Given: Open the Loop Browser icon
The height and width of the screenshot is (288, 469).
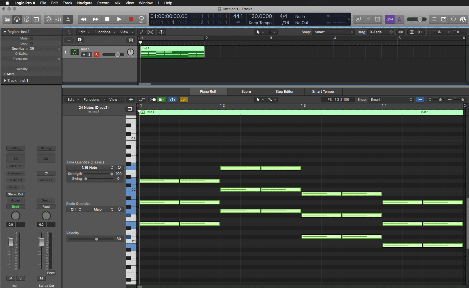Looking at the screenshot, I should (x=453, y=19).
